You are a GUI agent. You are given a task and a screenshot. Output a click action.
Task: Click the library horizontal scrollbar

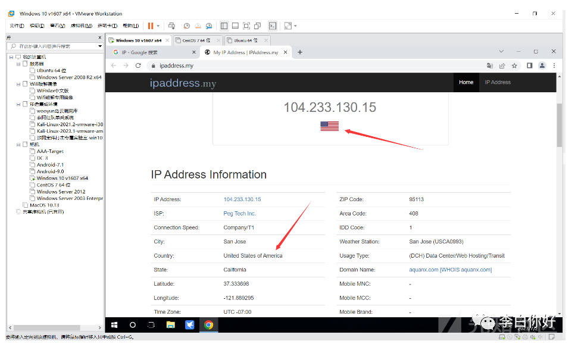click(47, 327)
